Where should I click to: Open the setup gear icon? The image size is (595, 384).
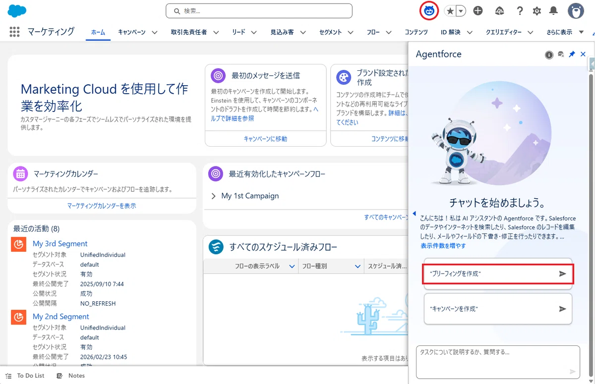point(536,11)
